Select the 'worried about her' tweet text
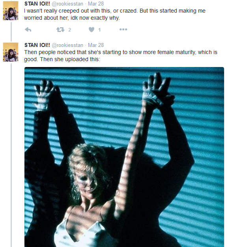The image size is (228, 247). coord(115,14)
